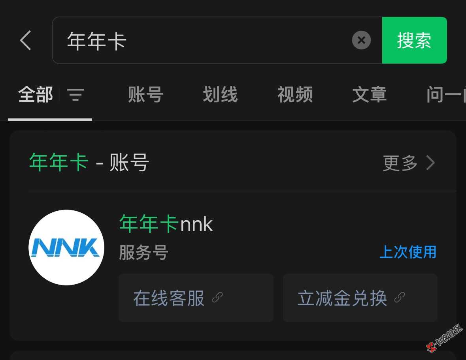Switch to the 账号 tab
Viewport: 466px width, 360px height.
tap(145, 95)
